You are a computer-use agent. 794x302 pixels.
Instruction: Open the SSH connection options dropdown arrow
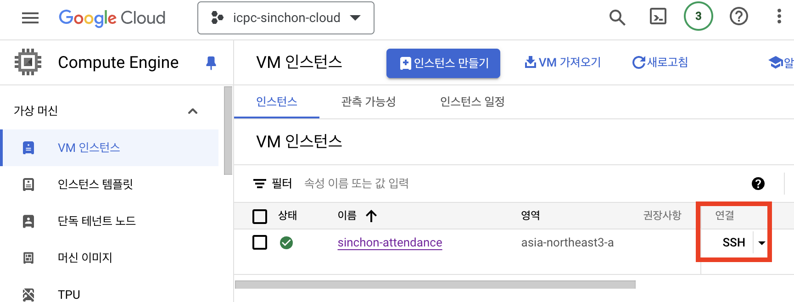[762, 242]
